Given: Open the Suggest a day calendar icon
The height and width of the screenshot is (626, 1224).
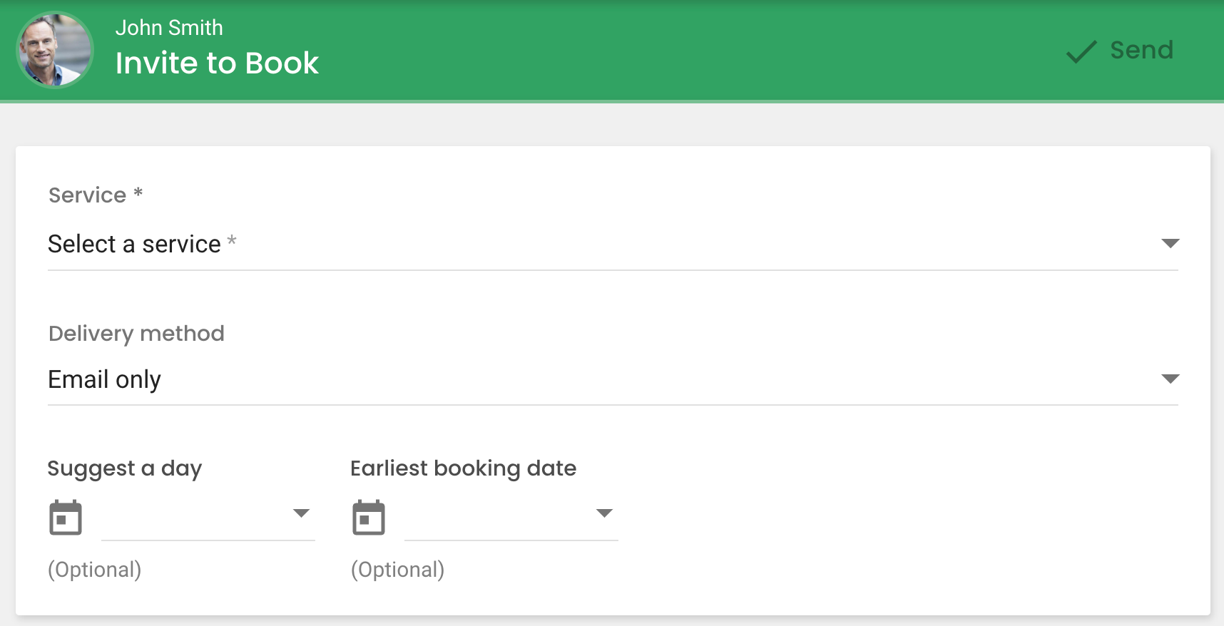Looking at the screenshot, I should (66, 518).
